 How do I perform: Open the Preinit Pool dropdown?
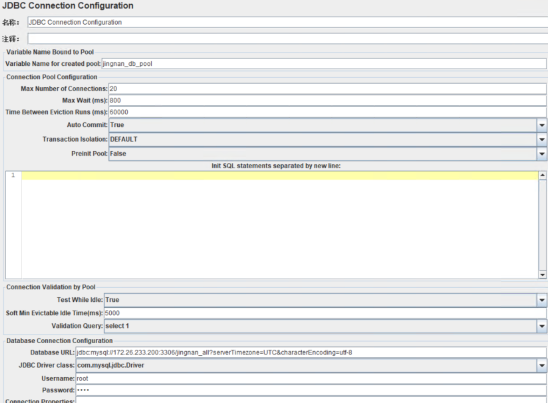[x=327, y=154]
